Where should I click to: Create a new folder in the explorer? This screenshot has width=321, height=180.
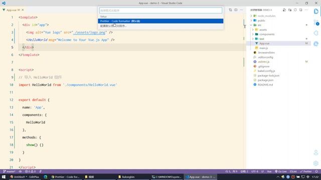coord(290,10)
